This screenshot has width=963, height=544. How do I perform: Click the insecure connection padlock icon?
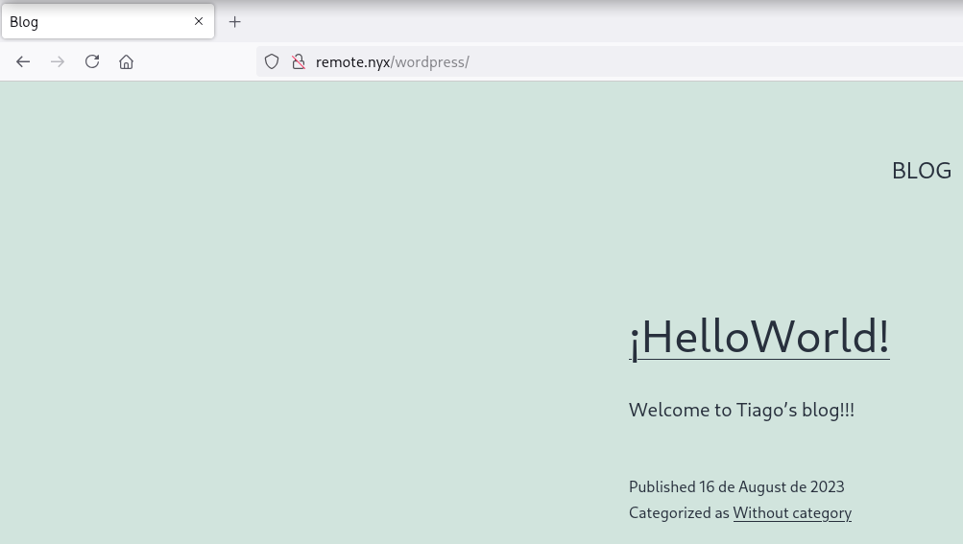point(299,61)
